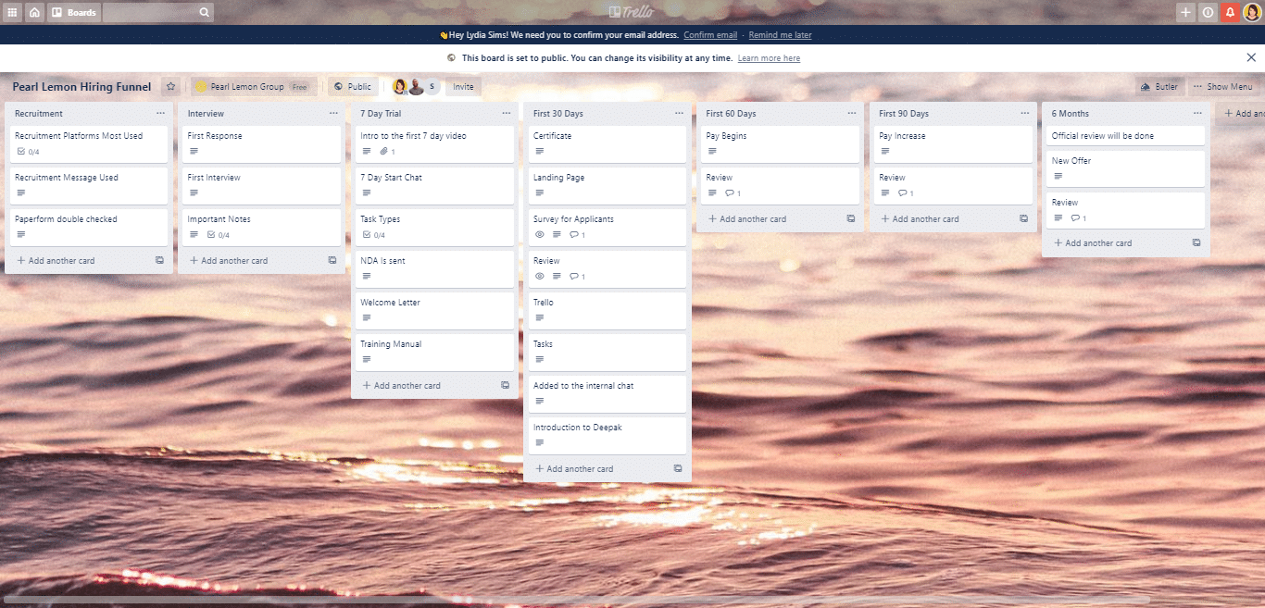Open the Pay Begins card
Viewport: 1265px width, 608px height.
click(x=781, y=143)
